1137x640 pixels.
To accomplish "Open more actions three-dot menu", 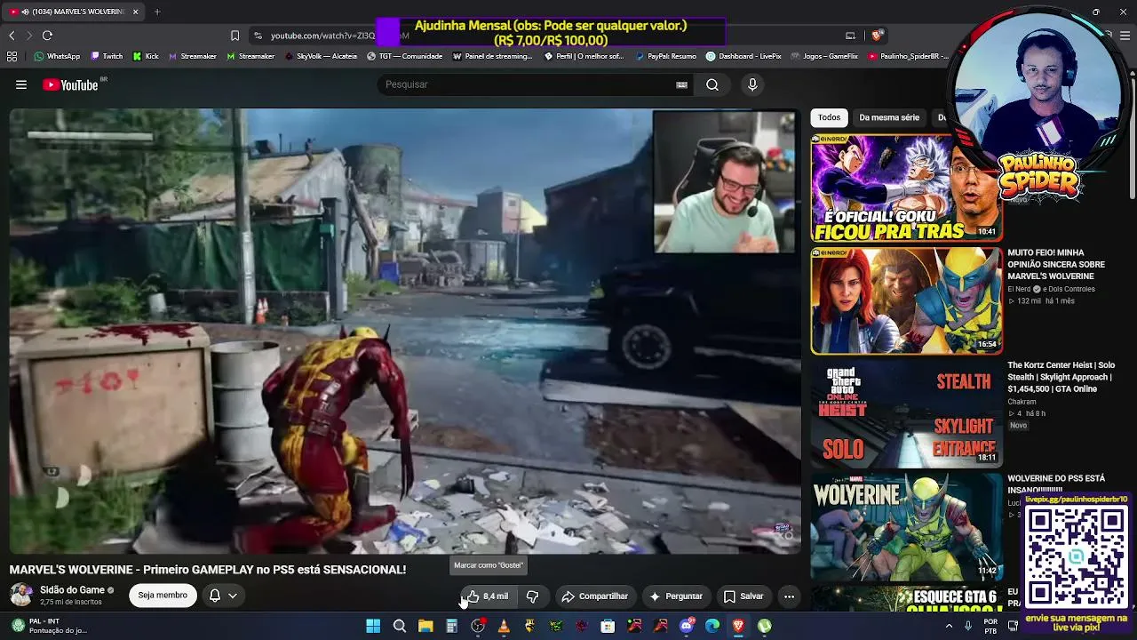I will 789,596.
